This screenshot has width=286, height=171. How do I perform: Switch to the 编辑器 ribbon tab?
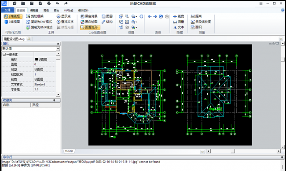pos(34,11)
